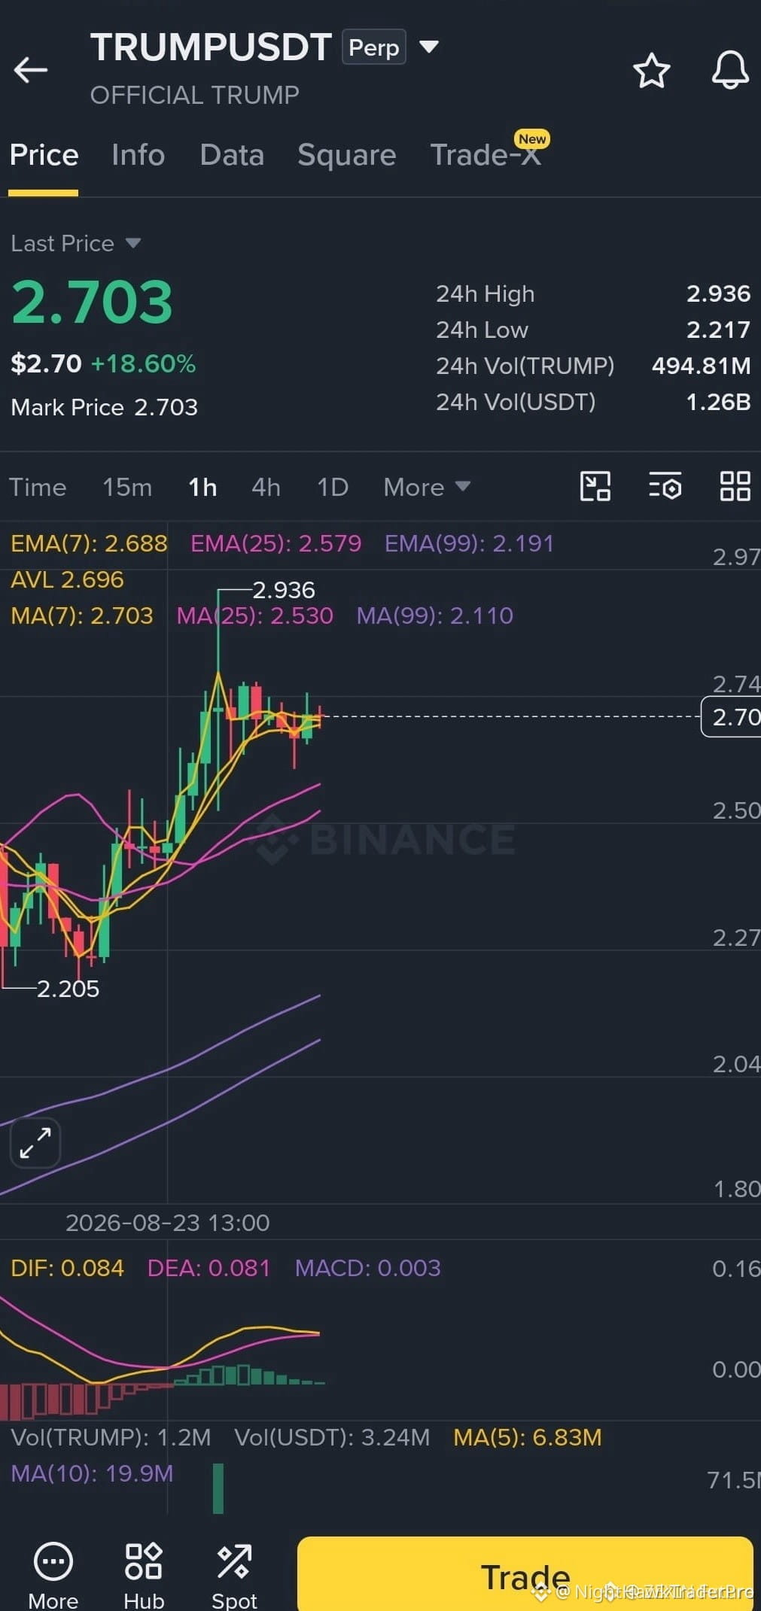Tap the Vol(USDT): 3.24M label
This screenshot has height=1611, width=761.
pos(332,1437)
